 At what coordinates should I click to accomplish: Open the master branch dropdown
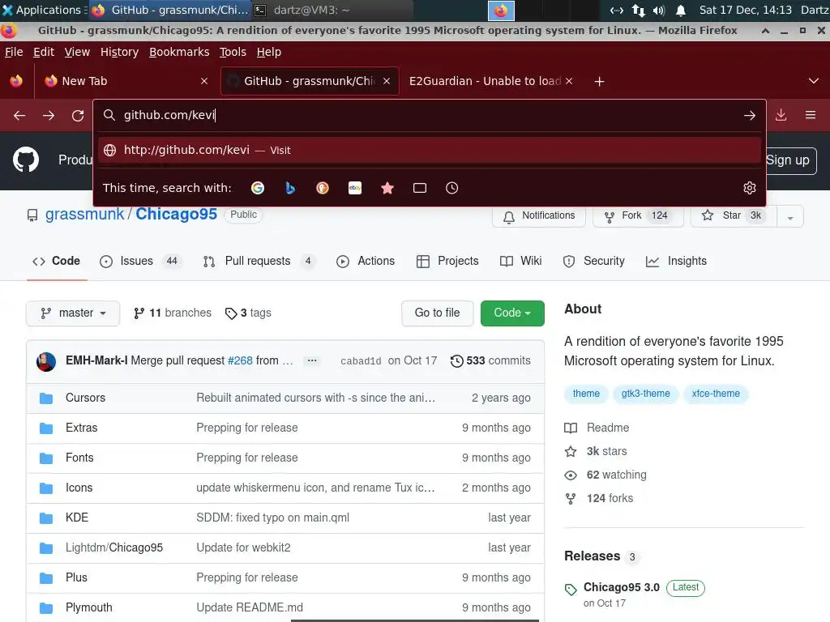pos(73,313)
